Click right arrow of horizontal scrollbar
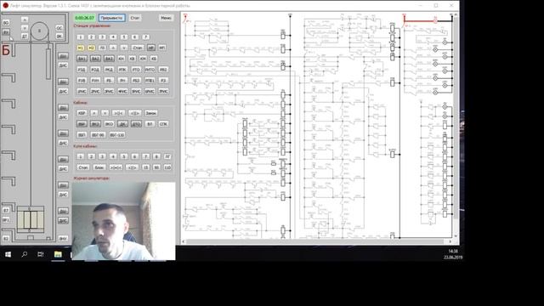 [x=450, y=241]
